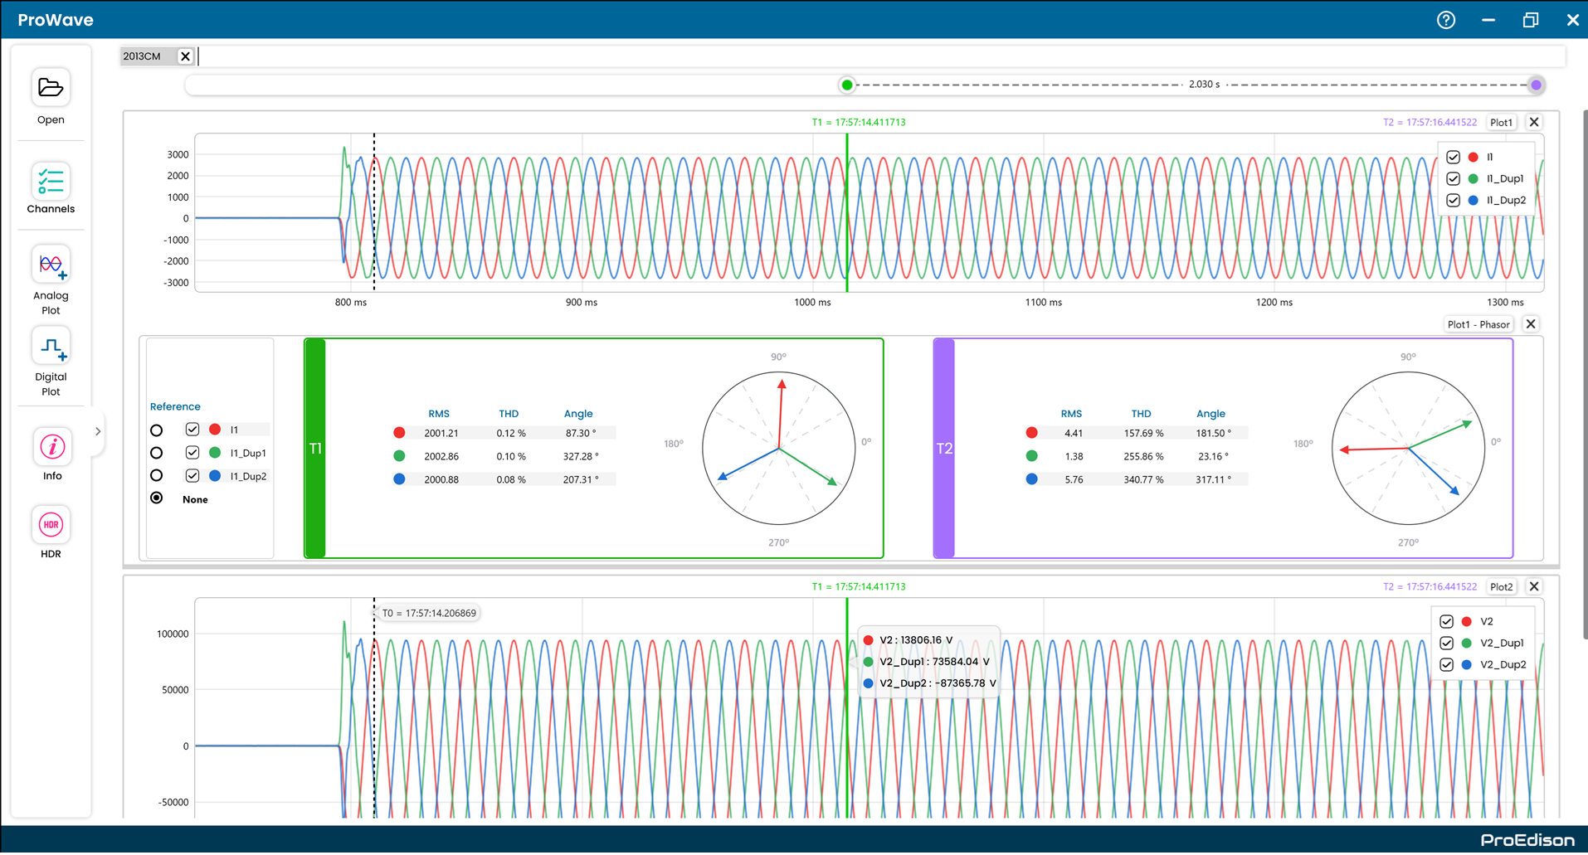Screen dimensions: 1588x855
Task: Select None reference radio button
Action: pyautogui.click(x=156, y=498)
